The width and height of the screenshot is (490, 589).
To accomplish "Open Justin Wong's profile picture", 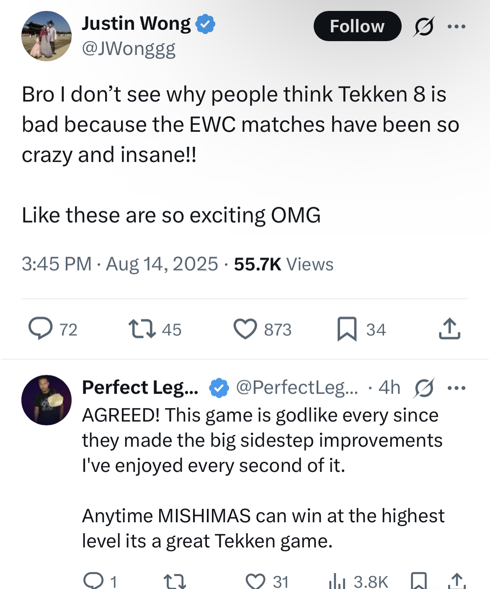I will [46, 36].
